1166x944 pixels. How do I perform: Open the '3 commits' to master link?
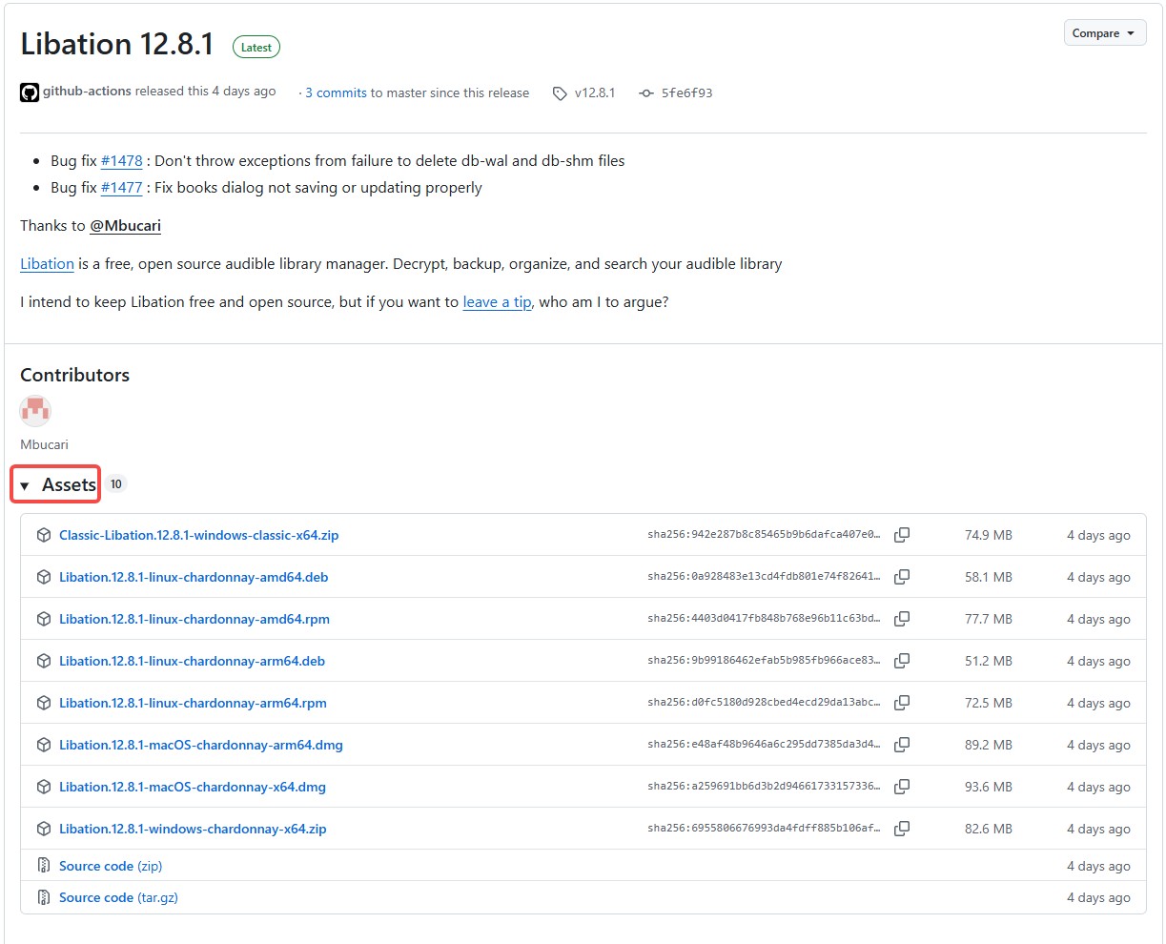(336, 92)
